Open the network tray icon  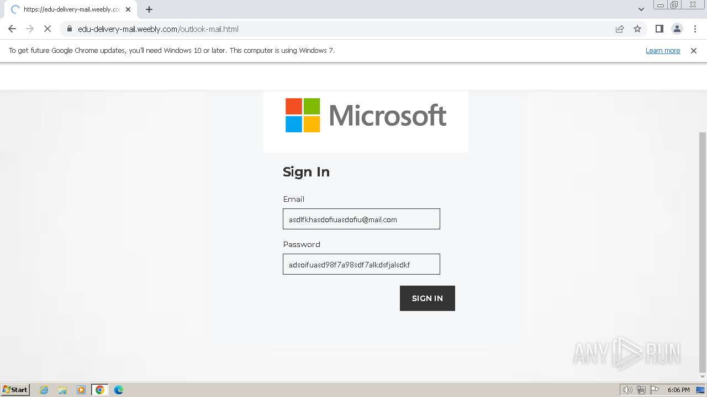coord(641,390)
